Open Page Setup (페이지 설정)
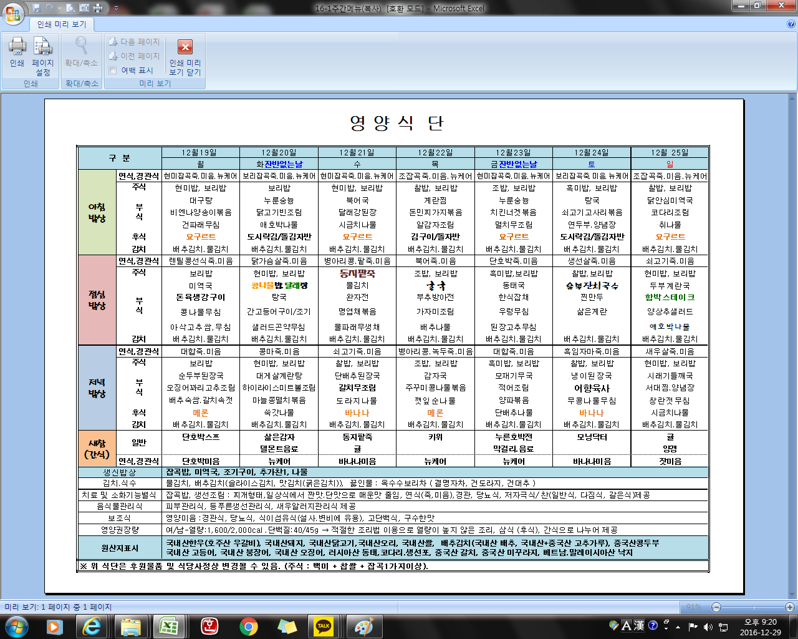Image resolution: width=798 pixels, height=639 pixels. click(x=42, y=54)
